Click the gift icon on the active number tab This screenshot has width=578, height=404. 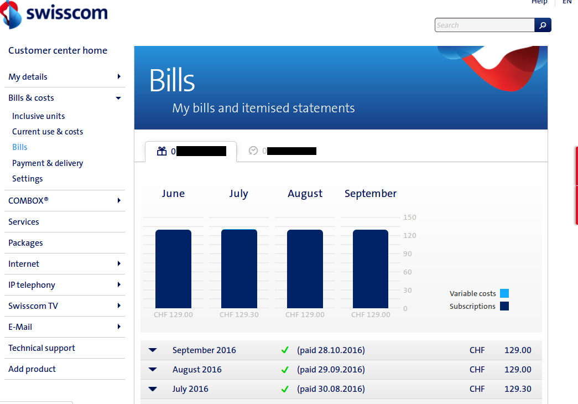[162, 151]
